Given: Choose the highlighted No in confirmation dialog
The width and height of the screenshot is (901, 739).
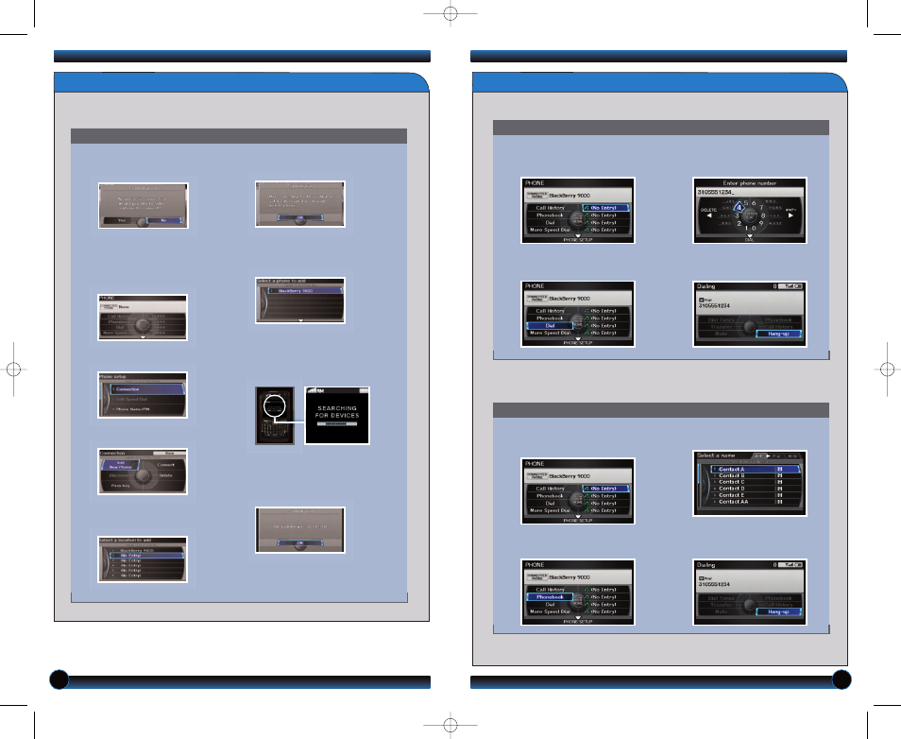Looking at the screenshot, I should [x=163, y=220].
